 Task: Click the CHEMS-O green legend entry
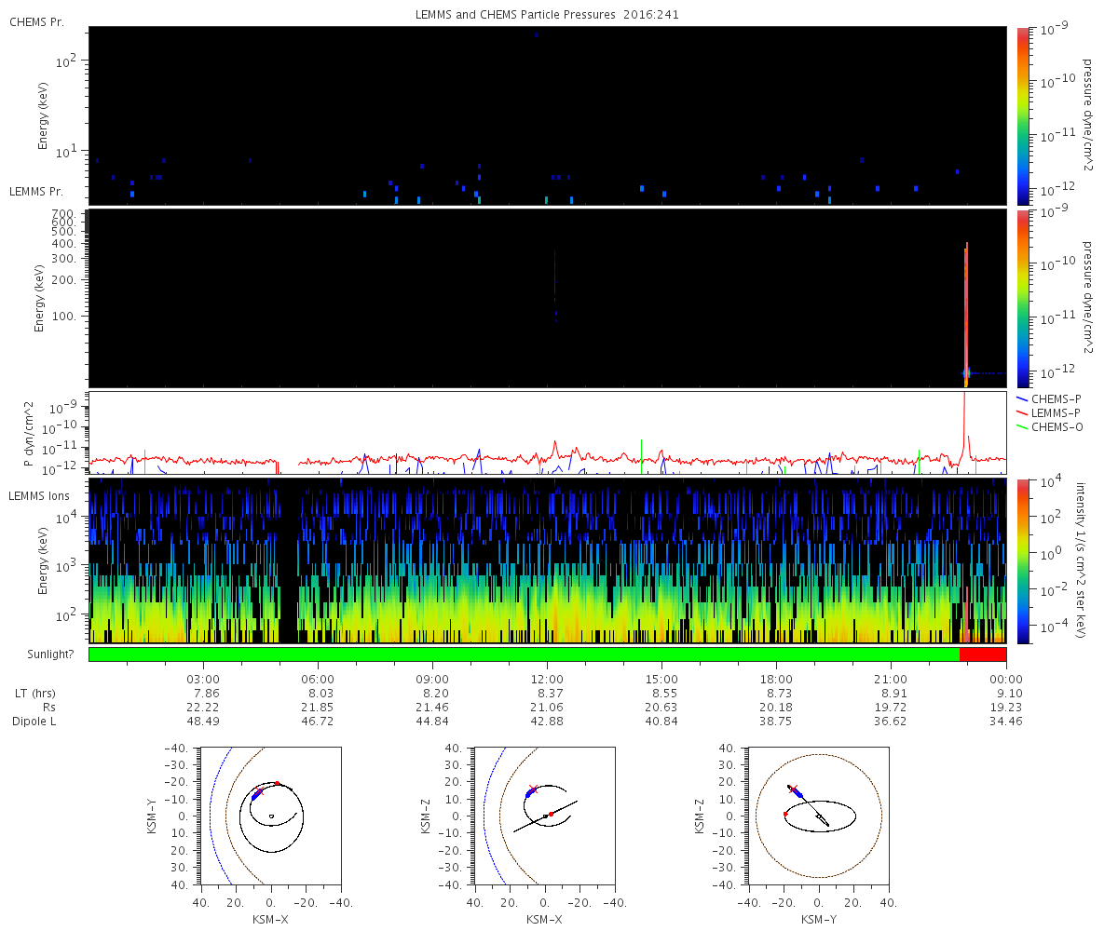click(1048, 426)
